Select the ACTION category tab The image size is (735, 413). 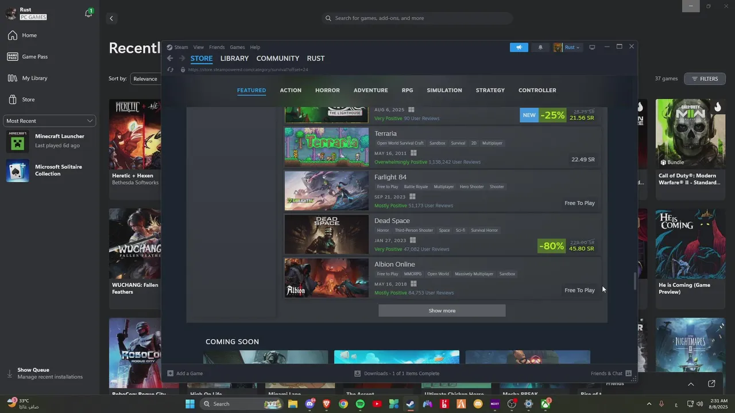tap(291, 90)
